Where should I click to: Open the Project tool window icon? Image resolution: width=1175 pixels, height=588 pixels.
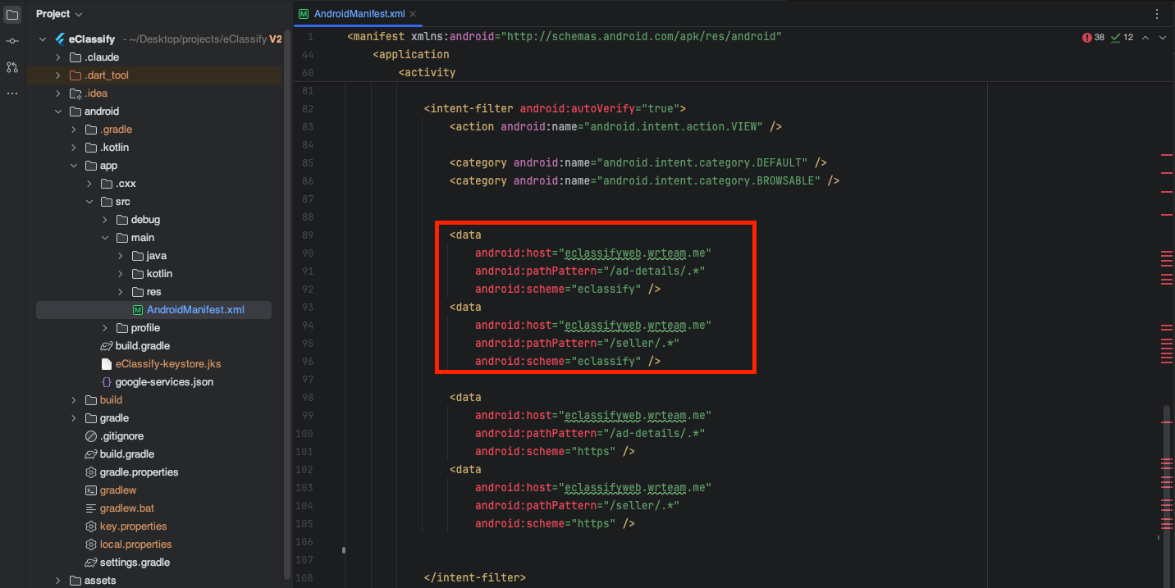[11, 13]
